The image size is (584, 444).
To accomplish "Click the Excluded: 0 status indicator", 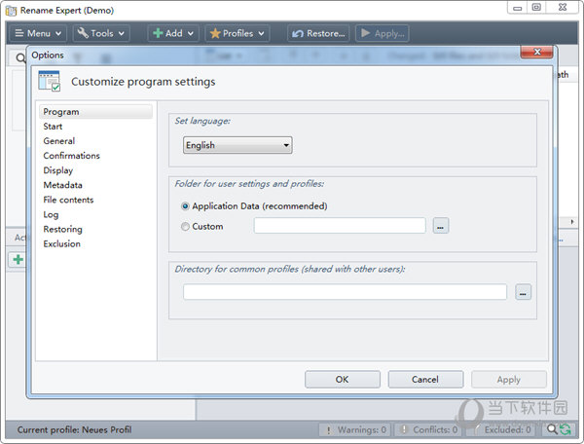I will [x=501, y=429].
